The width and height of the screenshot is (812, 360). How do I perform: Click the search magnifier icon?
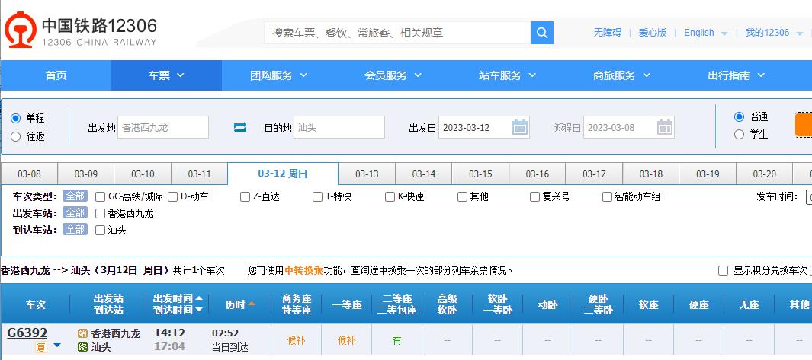click(541, 33)
